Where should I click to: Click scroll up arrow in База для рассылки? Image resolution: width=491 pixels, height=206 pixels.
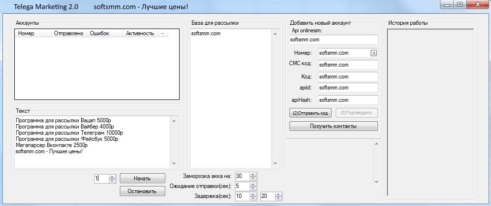click(275, 34)
